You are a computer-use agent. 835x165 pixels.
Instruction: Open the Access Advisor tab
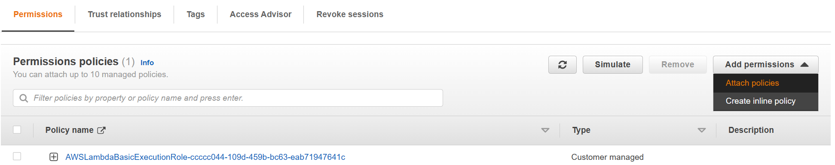coord(260,15)
